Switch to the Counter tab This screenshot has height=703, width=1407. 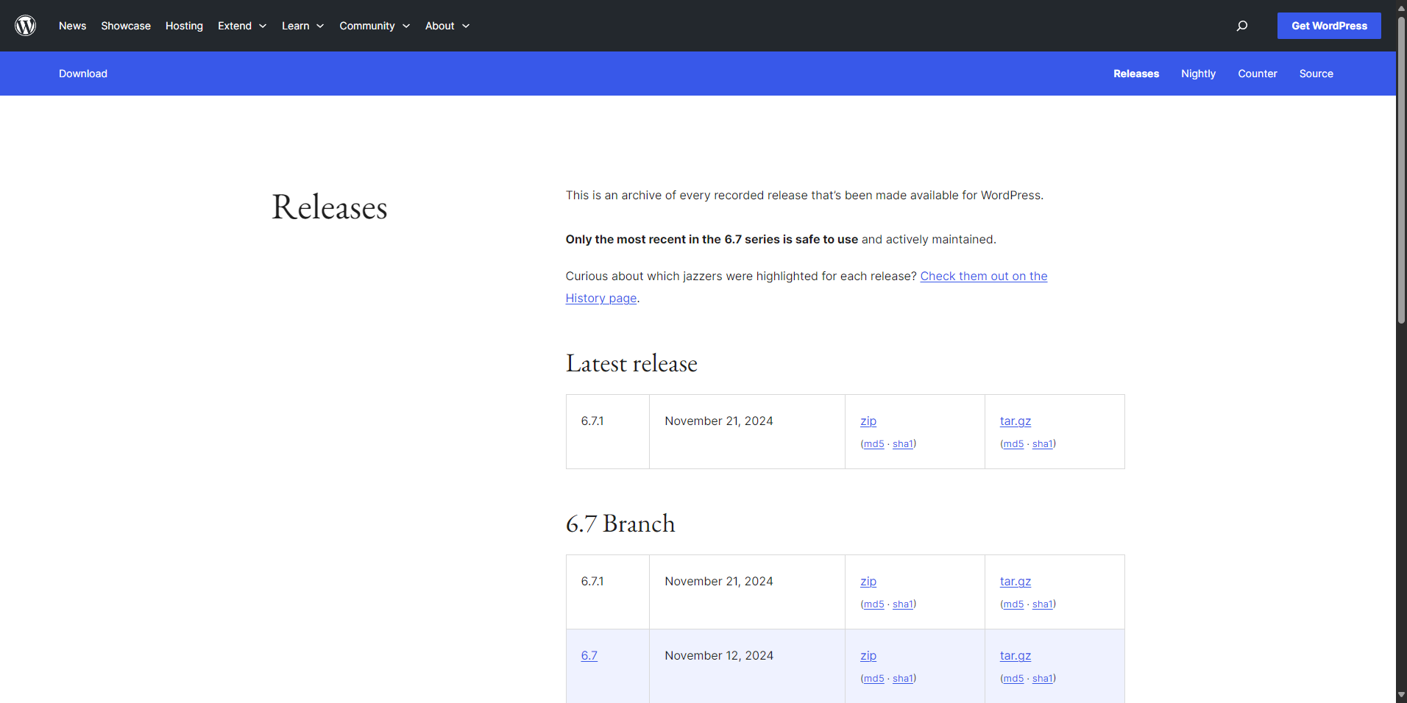click(x=1257, y=74)
